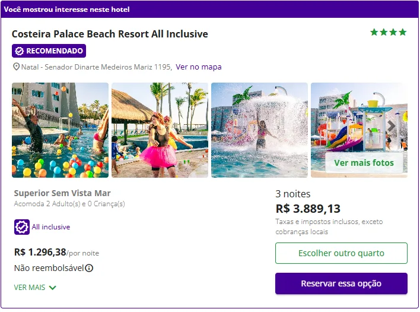The width and height of the screenshot is (420, 312).
Task: Open the Ver no mapa link
Action: (x=199, y=67)
